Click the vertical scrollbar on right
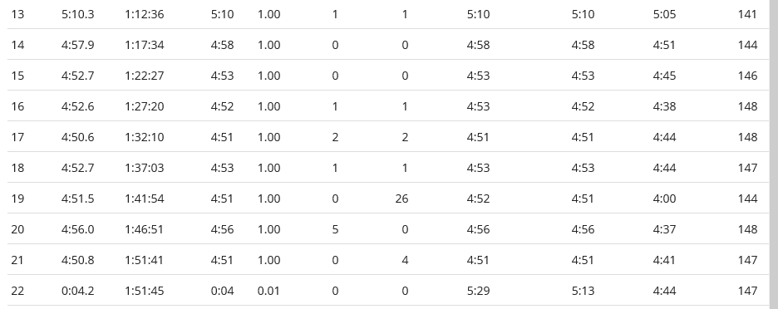Viewport: 778px width, 309px height. pyautogui.click(x=774, y=154)
